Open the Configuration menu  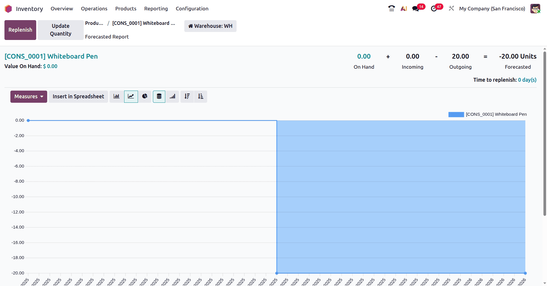pos(192,9)
